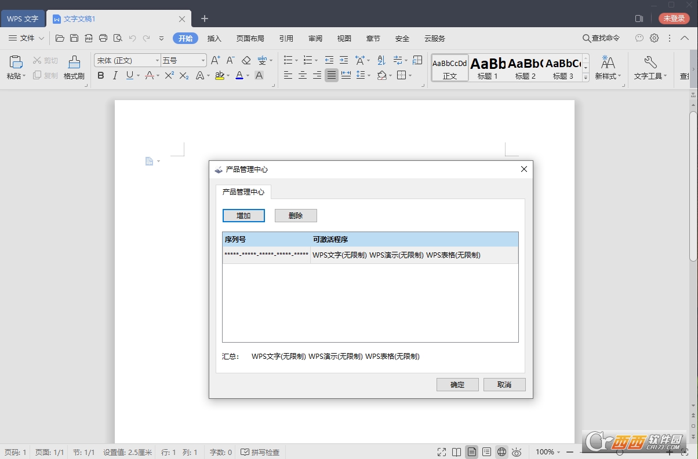Open the font name 宋体 dropdown
This screenshot has width=698, height=459.
(x=157, y=60)
